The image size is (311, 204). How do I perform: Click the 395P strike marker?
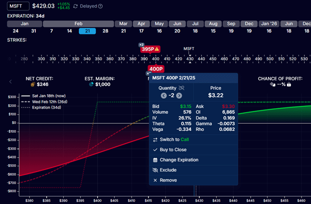pyautogui.click(x=150, y=49)
